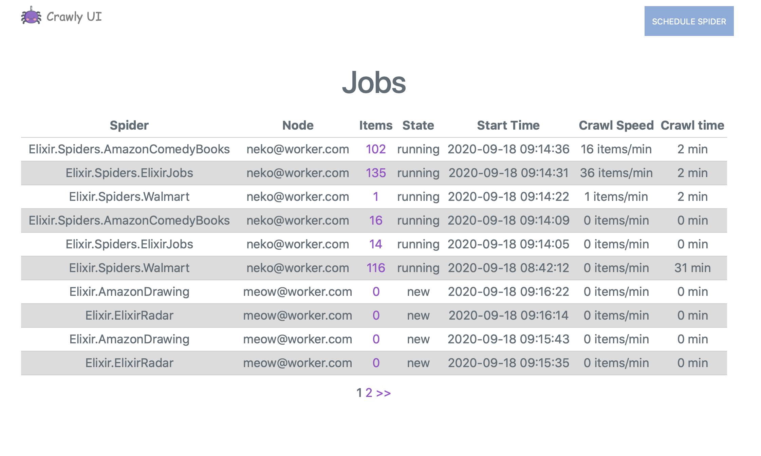Click items link for Walmart job started 09:14:22
This screenshot has height=456, width=761.
(375, 197)
